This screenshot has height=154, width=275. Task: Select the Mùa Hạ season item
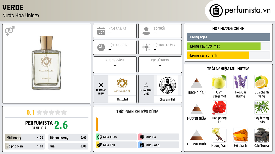tap(159, 137)
